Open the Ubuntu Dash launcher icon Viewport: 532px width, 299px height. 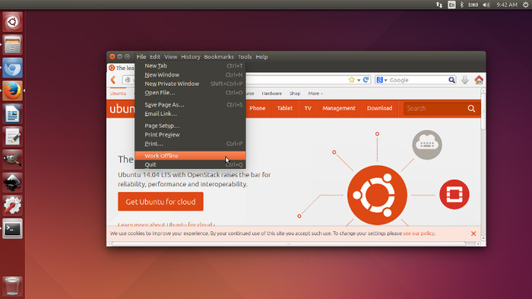[13, 22]
